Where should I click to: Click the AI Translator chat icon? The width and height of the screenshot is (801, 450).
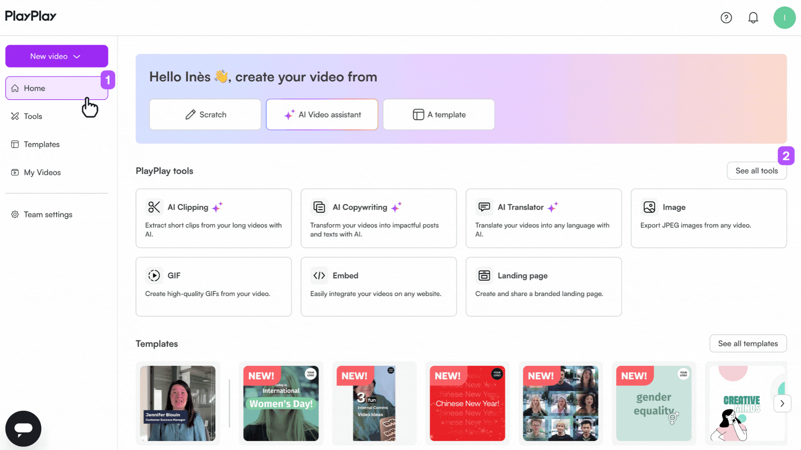484,207
